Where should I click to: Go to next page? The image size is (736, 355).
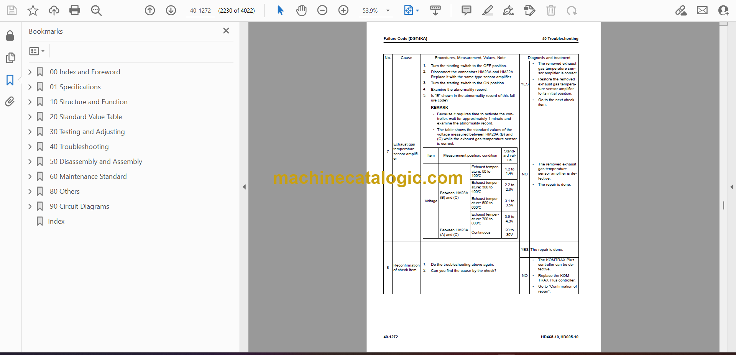(171, 10)
